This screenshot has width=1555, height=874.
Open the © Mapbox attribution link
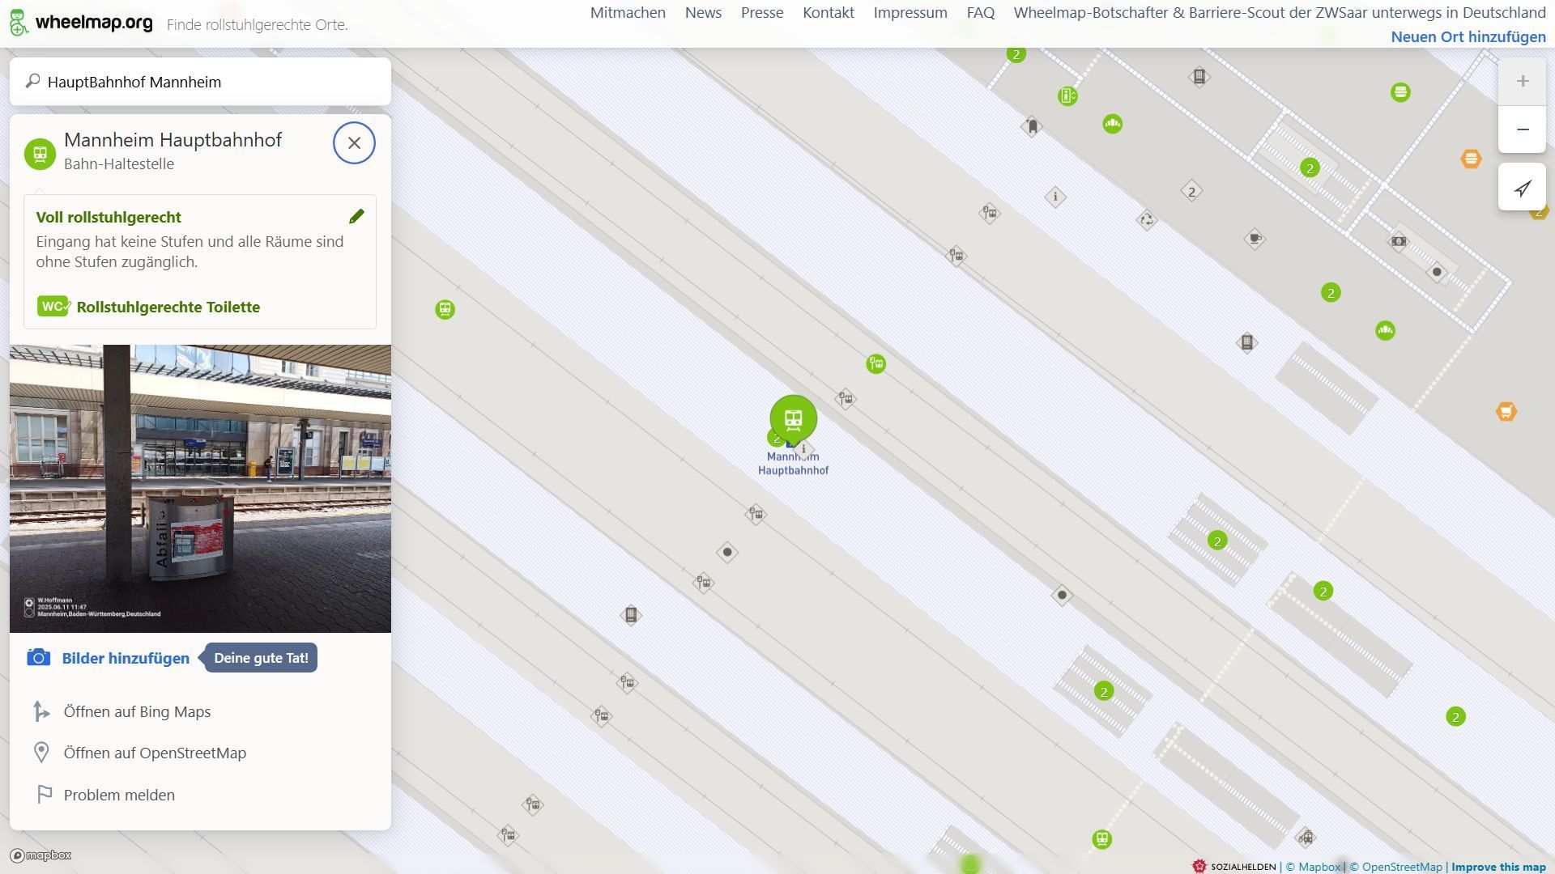pos(1313,867)
